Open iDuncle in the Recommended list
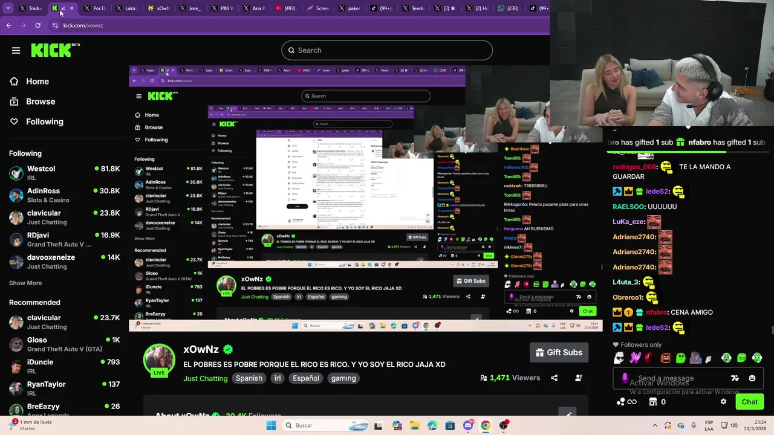Image resolution: width=774 pixels, height=435 pixels. (x=64, y=366)
